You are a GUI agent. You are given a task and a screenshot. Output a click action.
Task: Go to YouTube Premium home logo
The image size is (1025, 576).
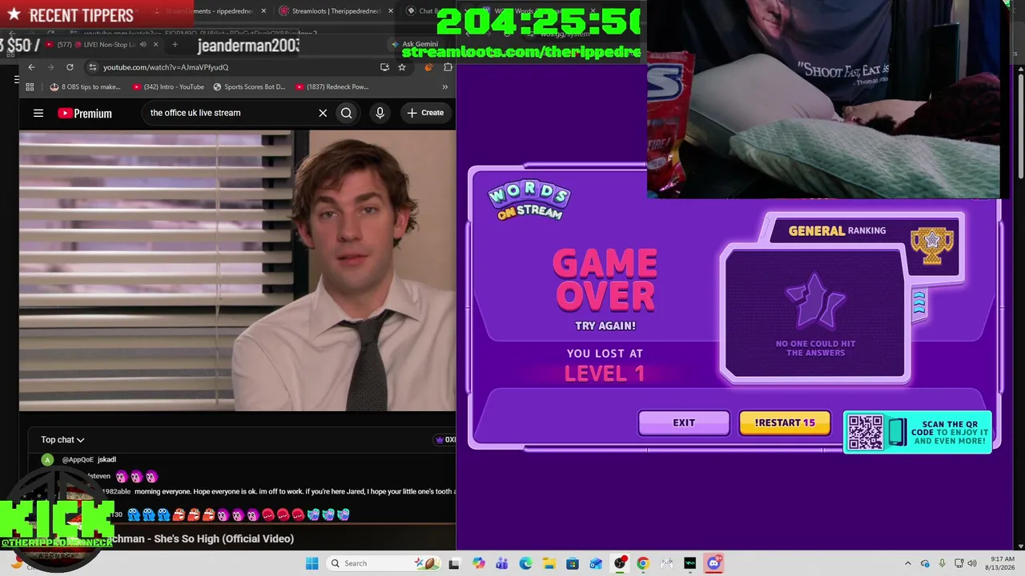coord(85,113)
